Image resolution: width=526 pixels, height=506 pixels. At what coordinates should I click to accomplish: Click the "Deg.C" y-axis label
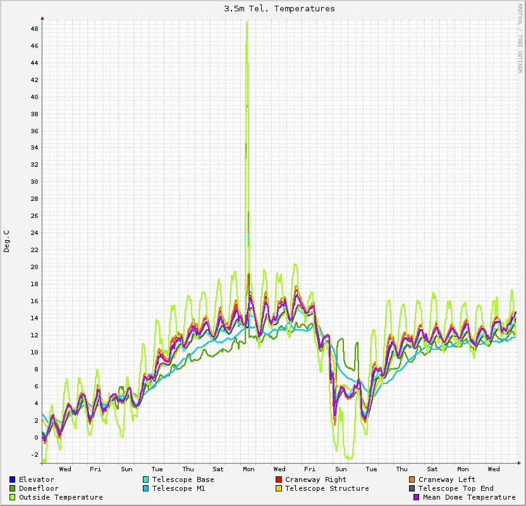[7, 241]
